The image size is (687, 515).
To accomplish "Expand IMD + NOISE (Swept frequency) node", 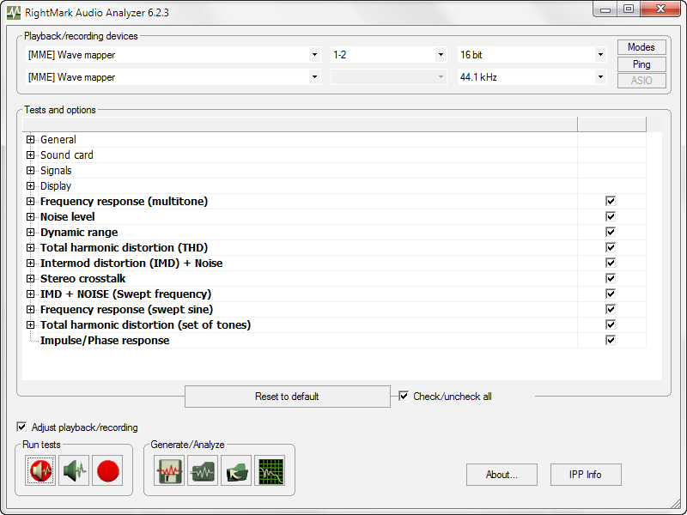I will coord(30,294).
